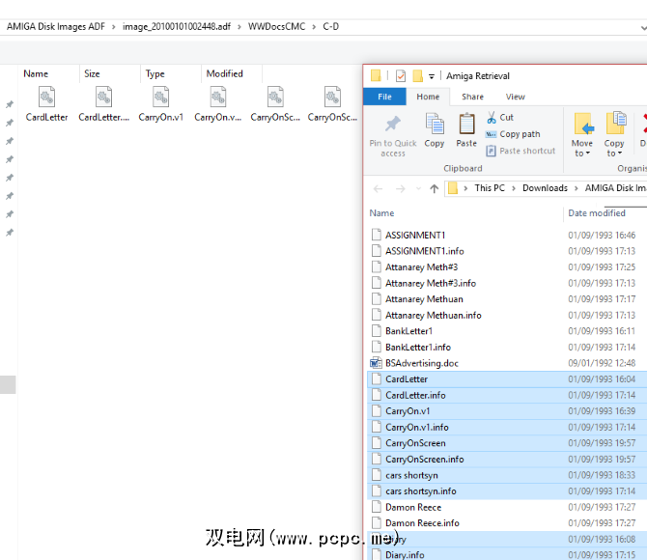Click the first pin icon in the left sidebar
The image size is (647, 560).
(x=10, y=104)
